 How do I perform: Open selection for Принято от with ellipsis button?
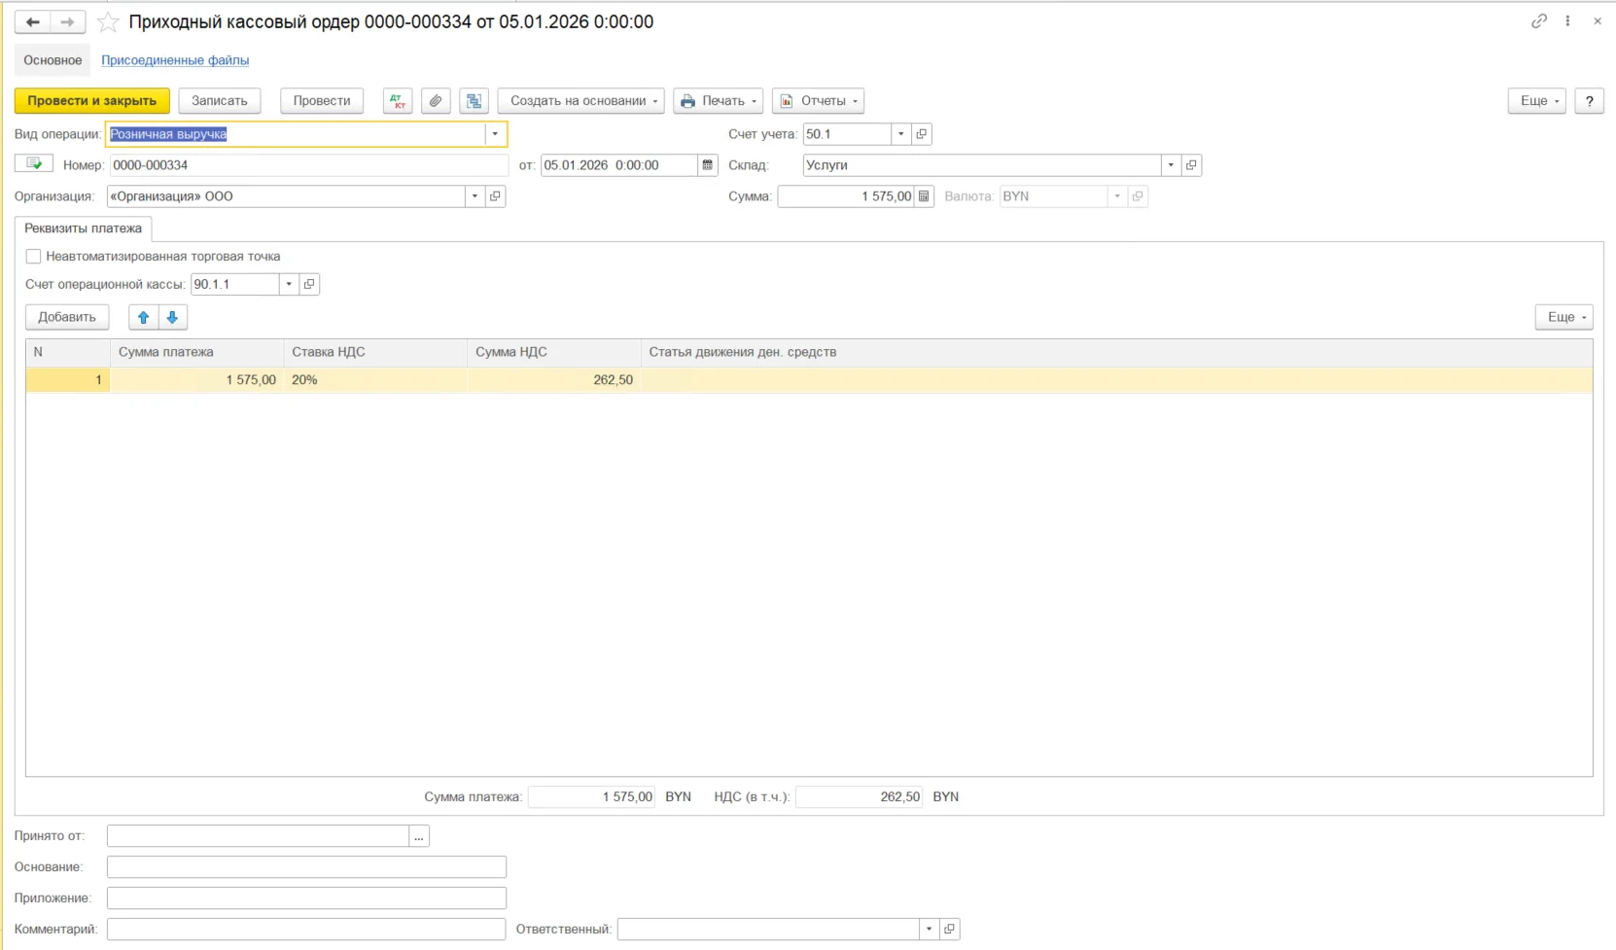(x=419, y=835)
